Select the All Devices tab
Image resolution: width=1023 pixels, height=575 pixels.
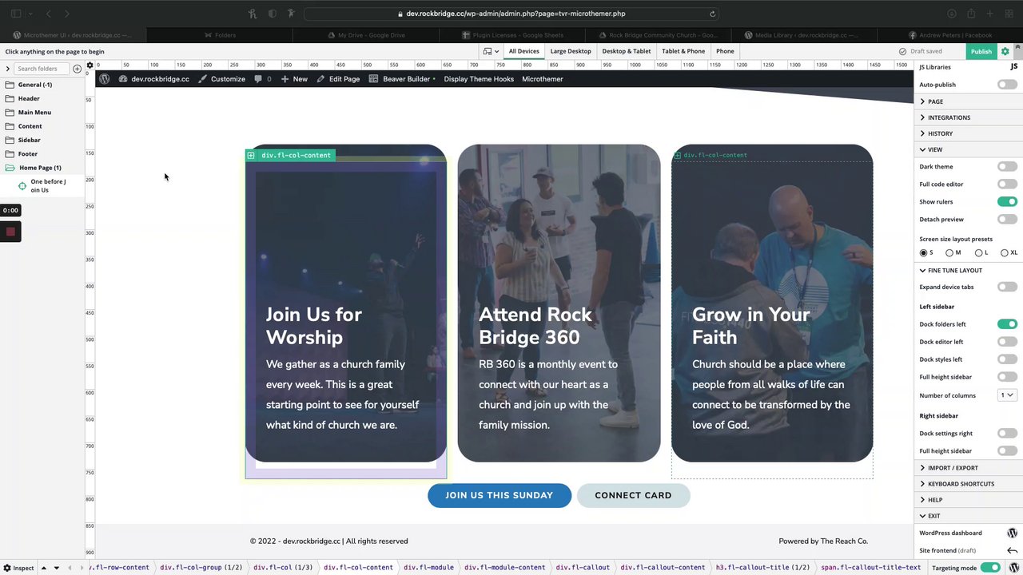pyautogui.click(x=523, y=51)
